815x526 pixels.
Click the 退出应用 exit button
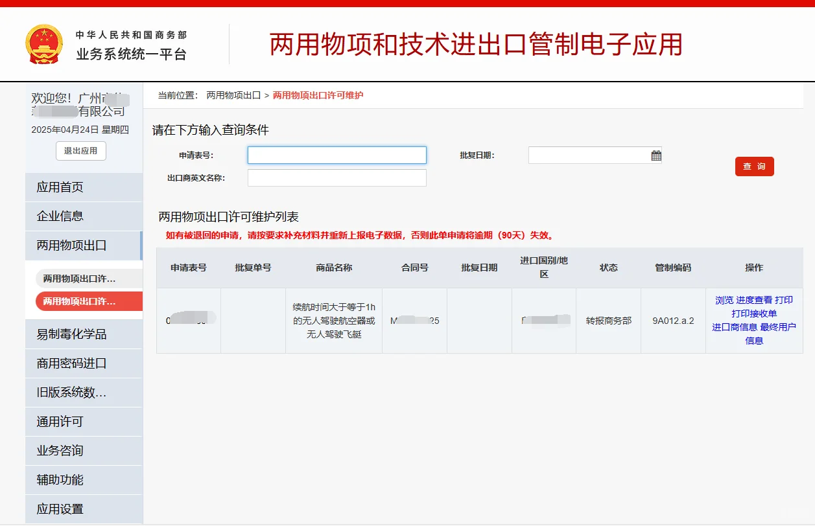(80, 151)
